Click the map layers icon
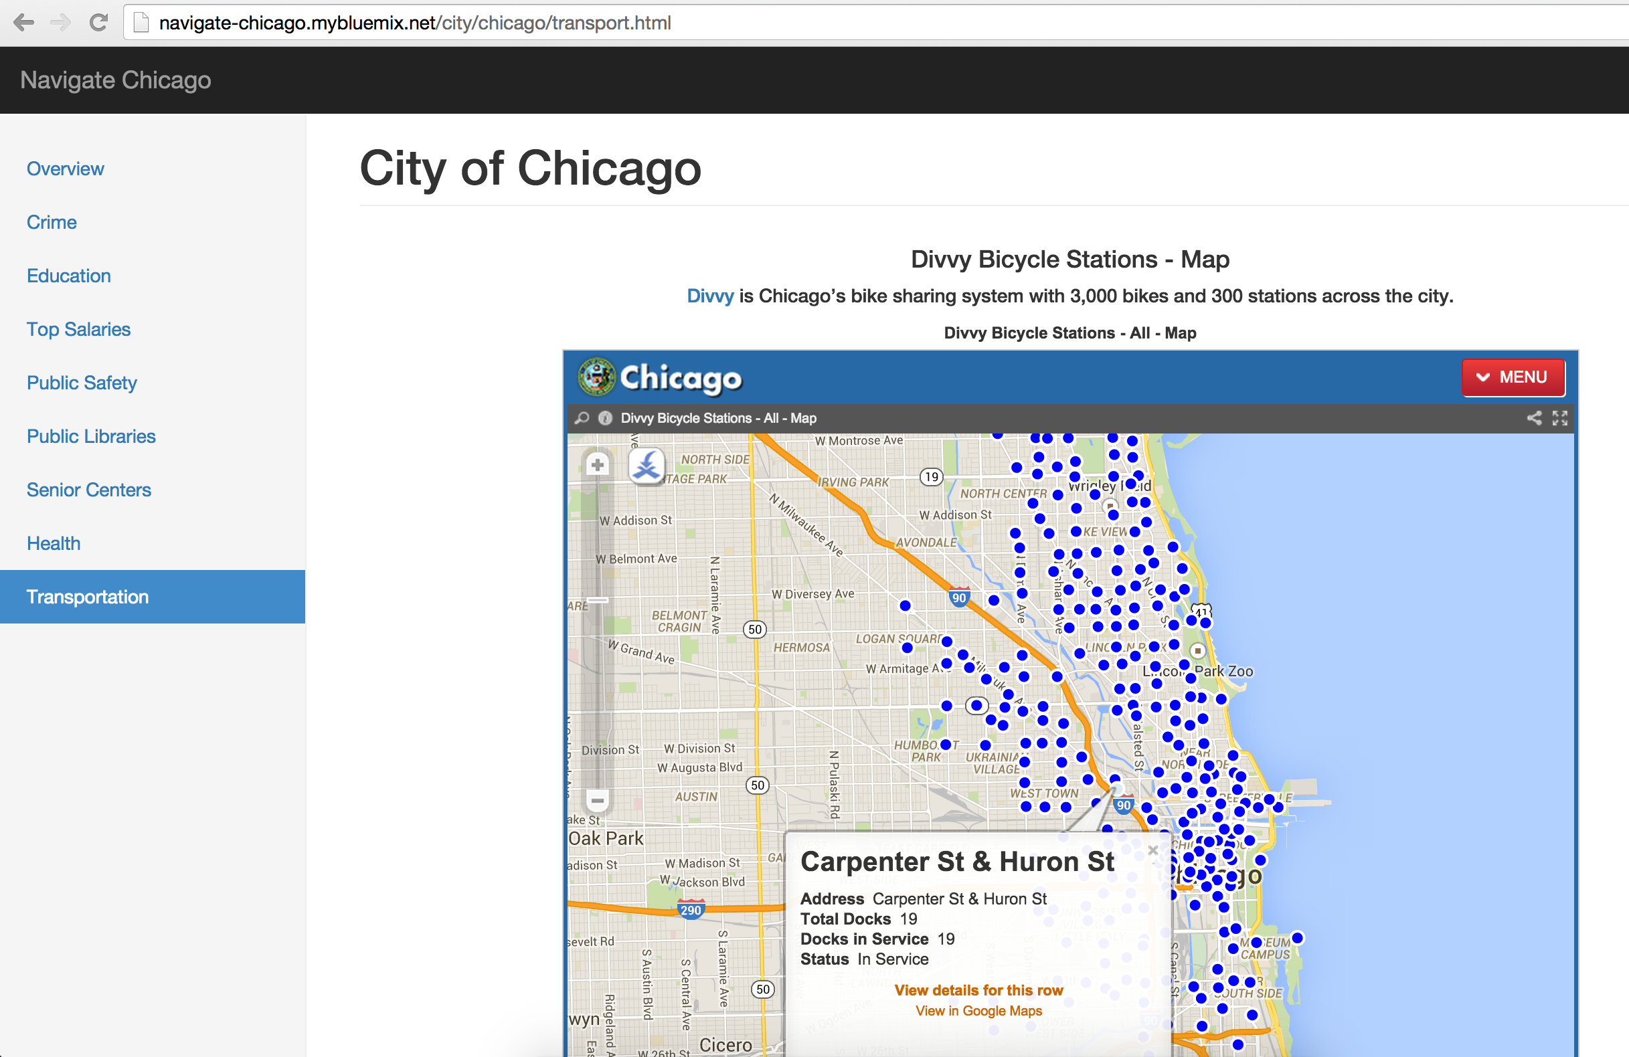 646,466
